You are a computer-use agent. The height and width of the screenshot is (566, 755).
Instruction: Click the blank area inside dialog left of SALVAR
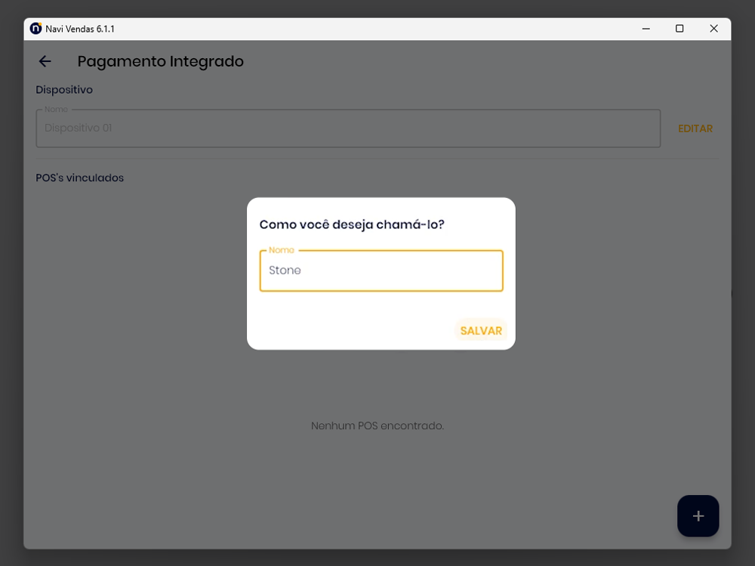(x=347, y=330)
